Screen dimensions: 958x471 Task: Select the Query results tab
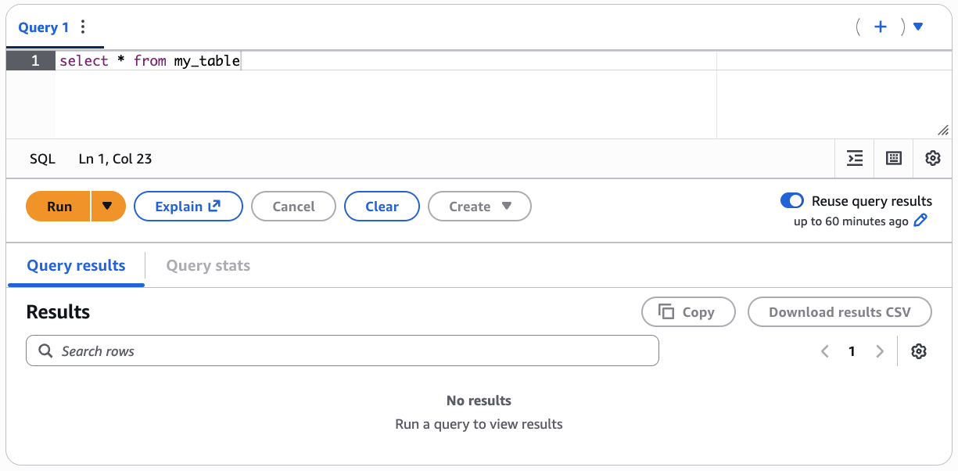pyautogui.click(x=76, y=265)
